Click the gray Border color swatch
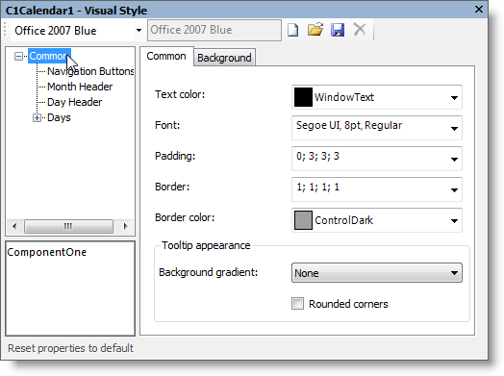Viewport: 504px width, 376px height. [303, 220]
